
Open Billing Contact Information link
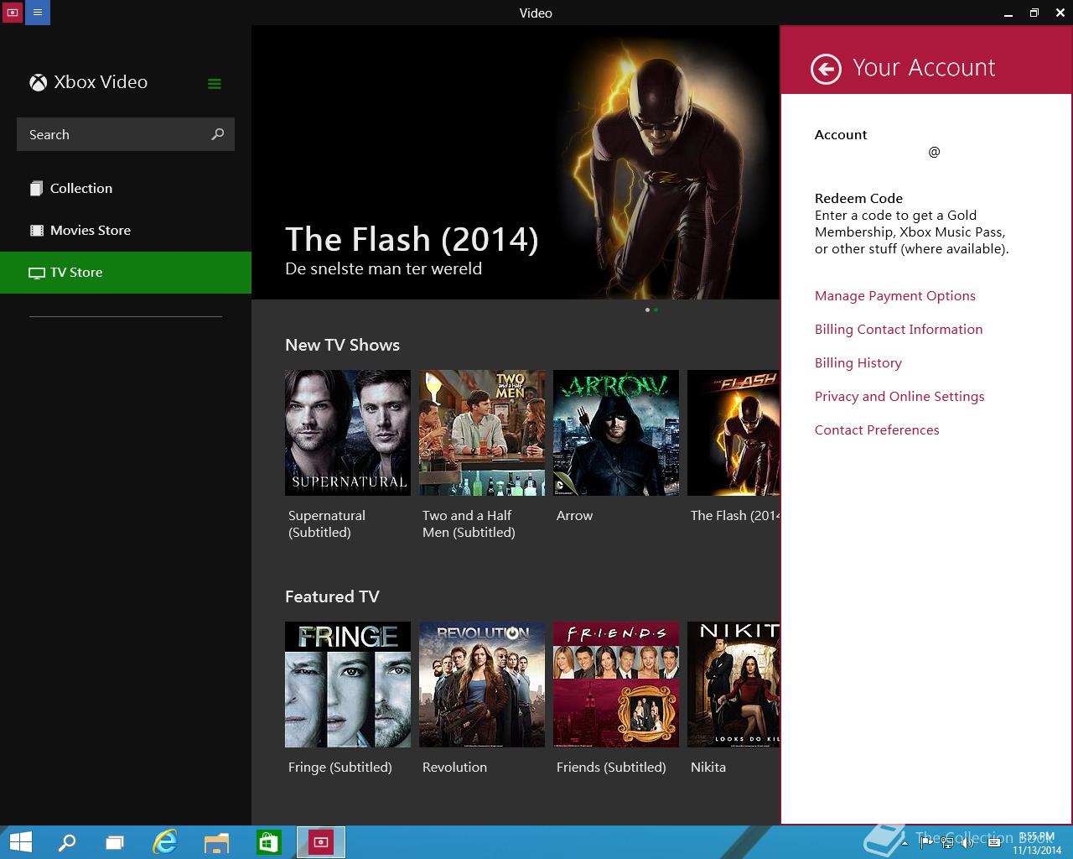click(x=899, y=329)
